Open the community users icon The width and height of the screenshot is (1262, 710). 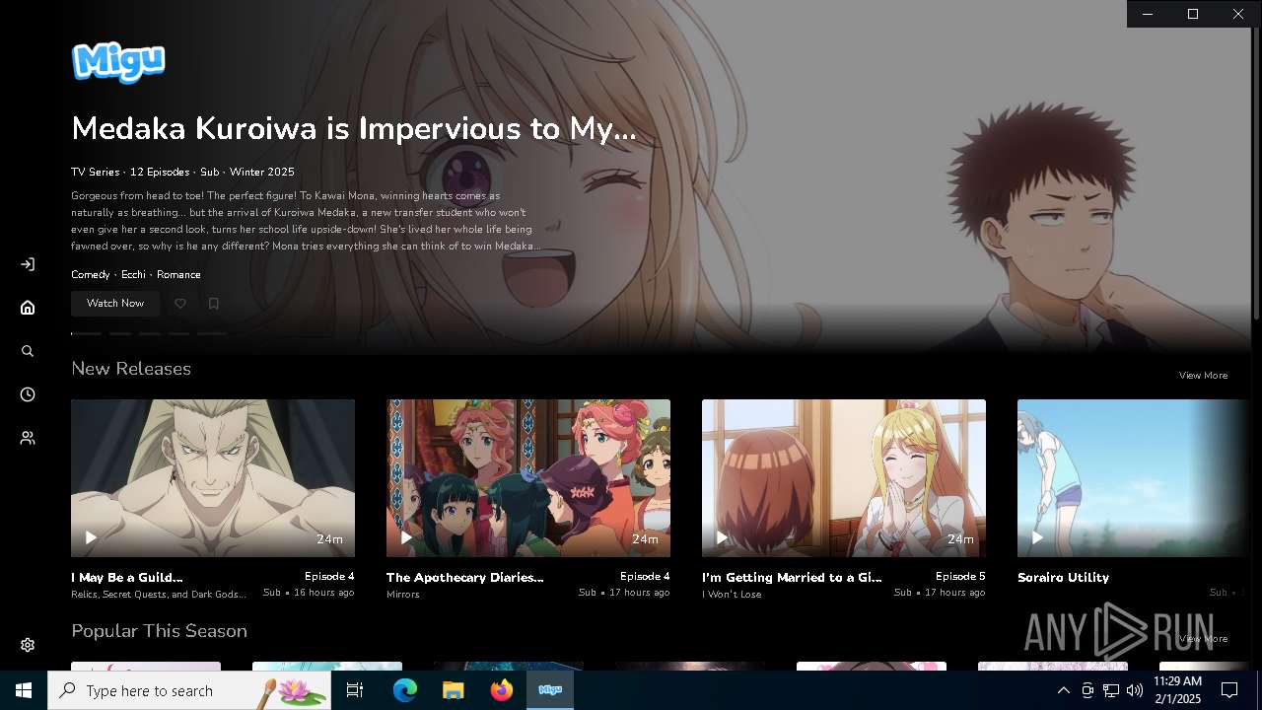(28, 438)
